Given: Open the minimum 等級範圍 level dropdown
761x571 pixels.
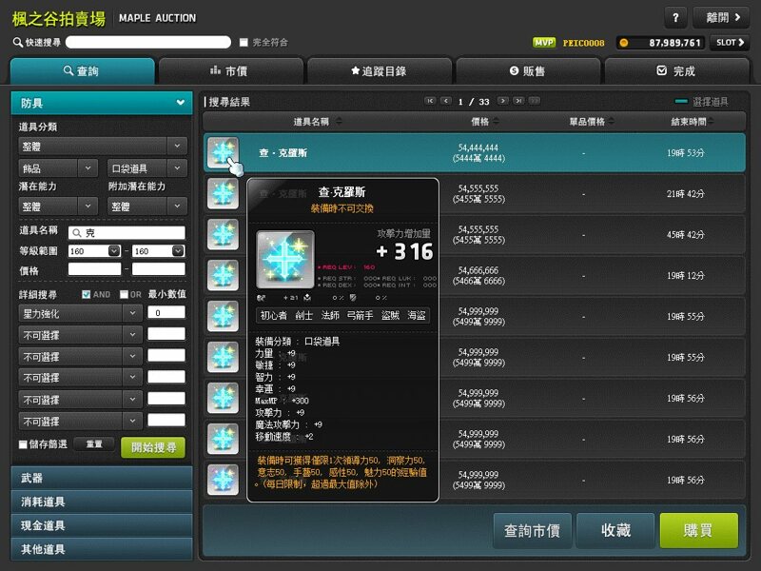Looking at the screenshot, I should [x=114, y=251].
